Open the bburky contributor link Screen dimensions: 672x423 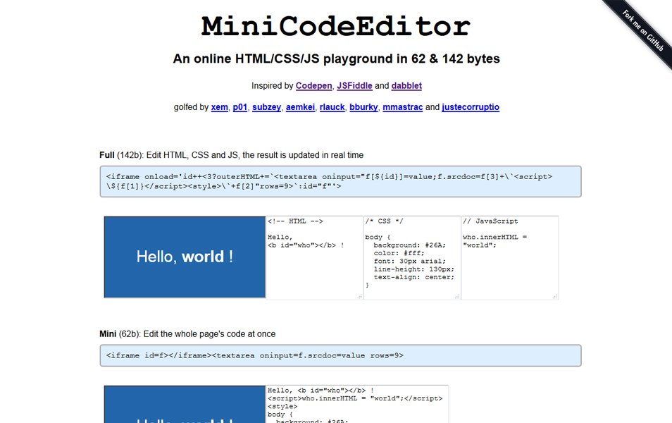363,107
